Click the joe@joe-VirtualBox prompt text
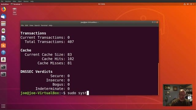This screenshot has width=196, height=110. click(x=40, y=93)
